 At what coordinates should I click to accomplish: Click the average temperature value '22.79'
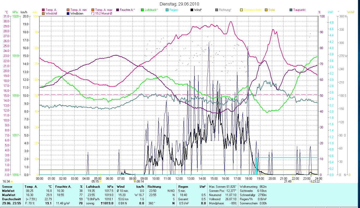click(48, 199)
